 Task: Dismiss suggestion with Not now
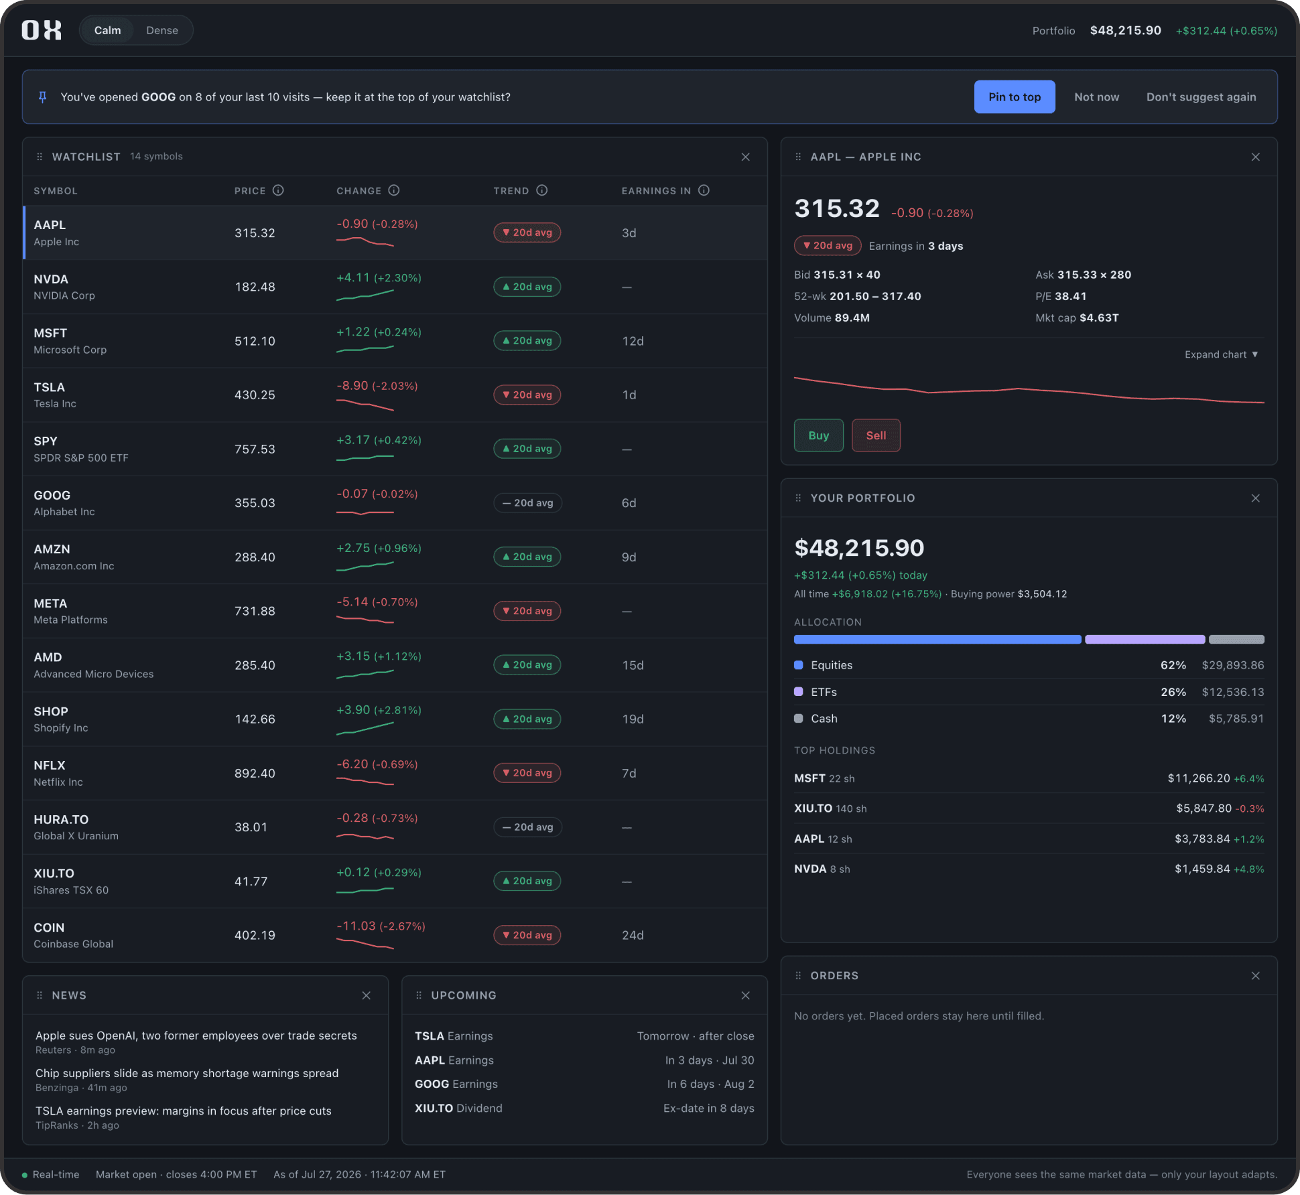point(1096,97)
